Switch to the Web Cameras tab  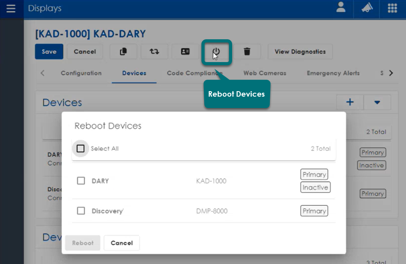264,73
